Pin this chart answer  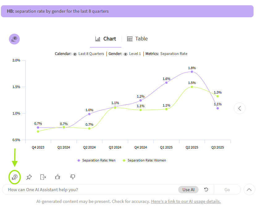pos(29,177)
